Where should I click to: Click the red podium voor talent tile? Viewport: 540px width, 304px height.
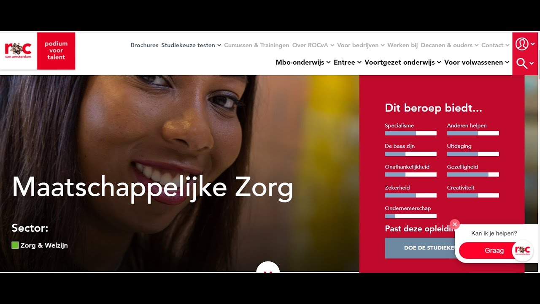point(56,51)
